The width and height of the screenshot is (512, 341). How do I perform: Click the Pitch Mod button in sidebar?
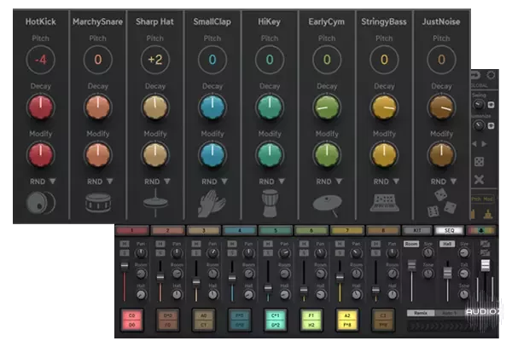point(482,199)
